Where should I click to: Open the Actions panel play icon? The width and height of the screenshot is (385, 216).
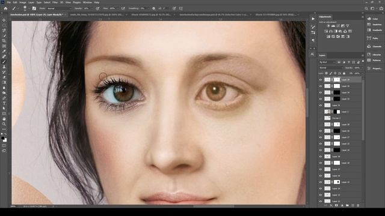pyautogui.click(x=313, y=19)
